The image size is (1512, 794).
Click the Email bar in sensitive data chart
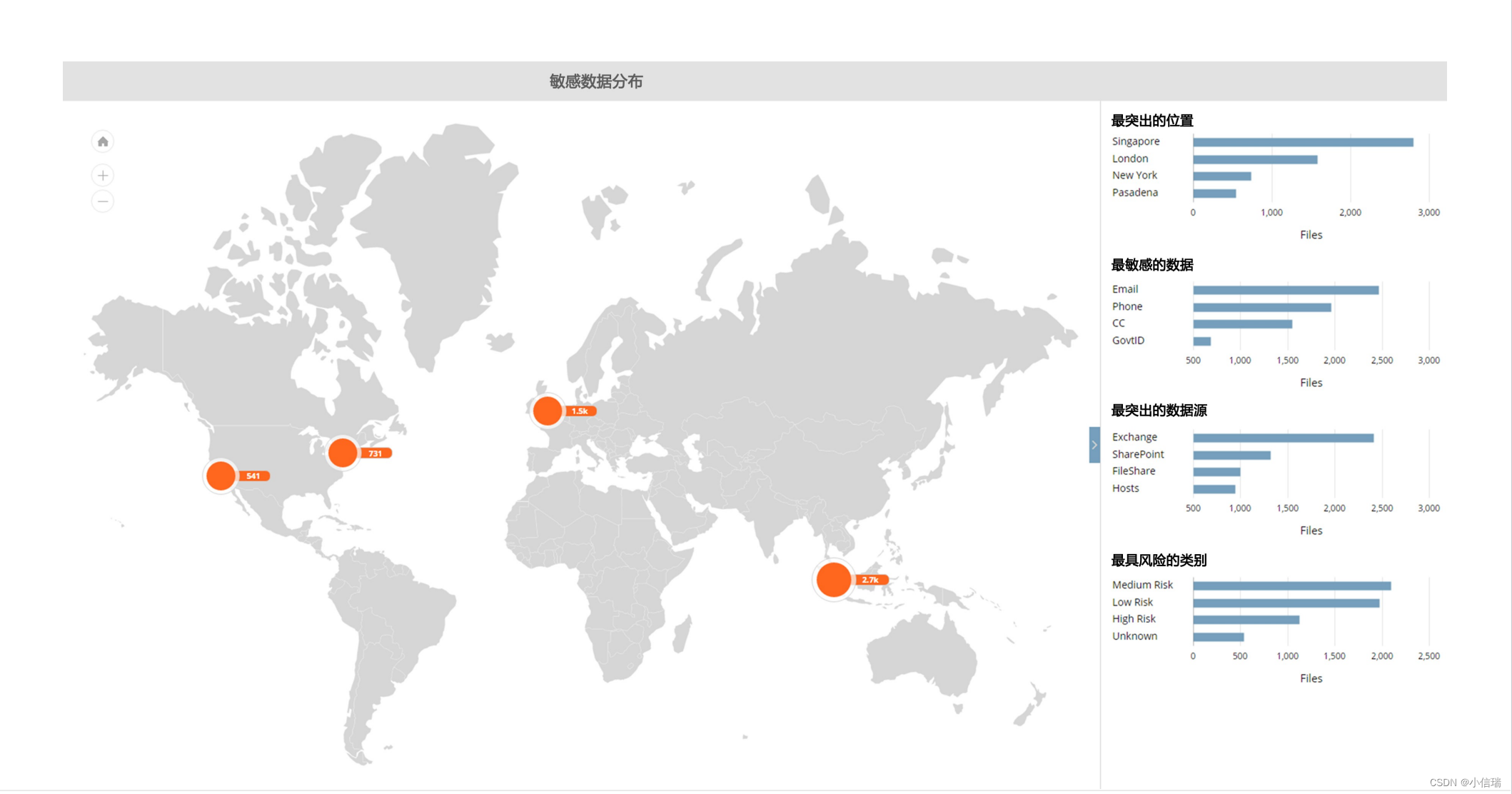[1286, 290]
